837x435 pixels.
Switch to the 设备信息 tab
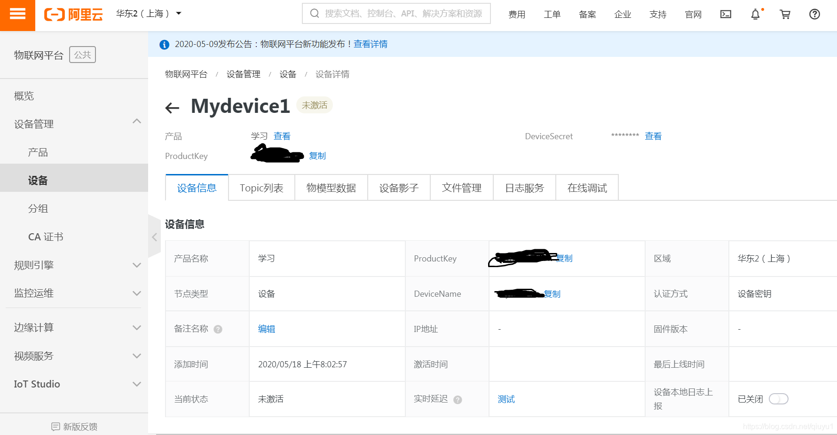[197, 188]
